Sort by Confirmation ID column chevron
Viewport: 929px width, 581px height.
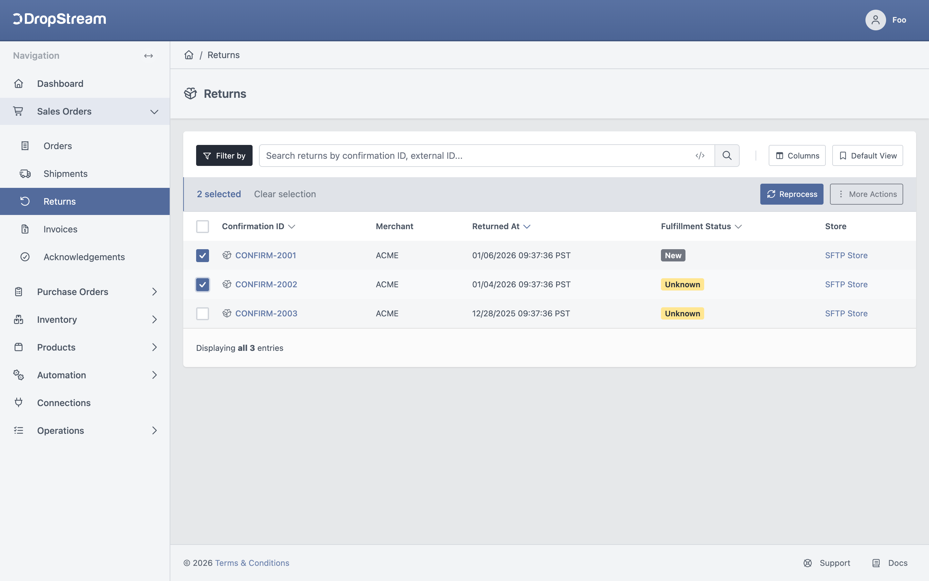(292, 227)
